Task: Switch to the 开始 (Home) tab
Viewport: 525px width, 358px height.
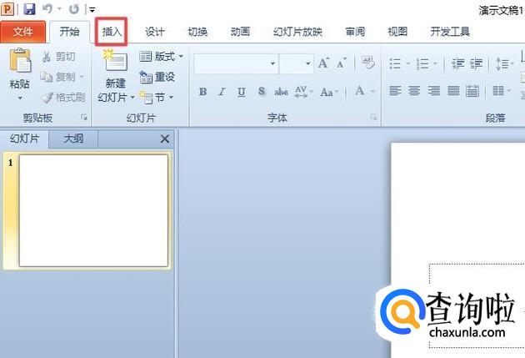Action: (70, 32)
